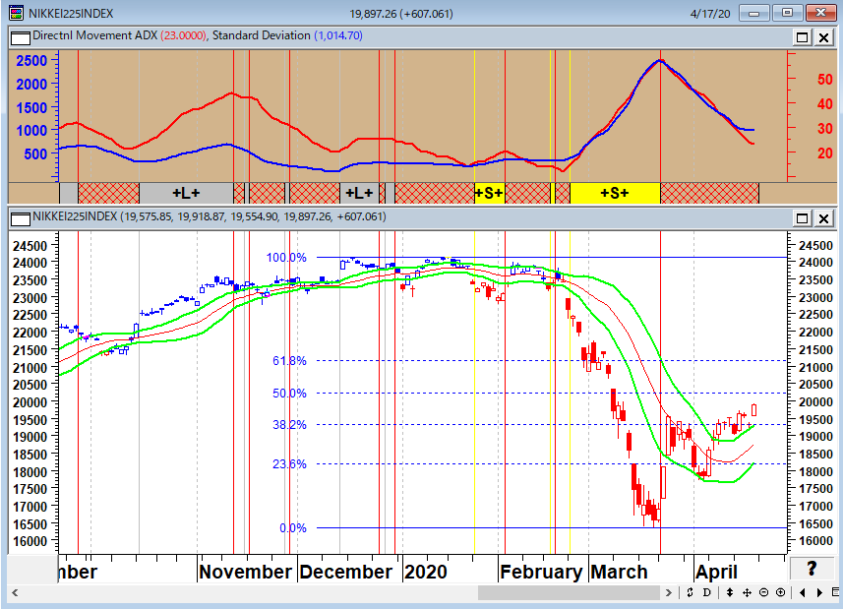Click the scrollbar right arrow
Image resolution: width=843 pixels, height=609 pixels.
[x=668, y=592]
